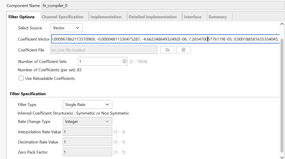Select the Filter Options tab
This screenshot has width=285, height=159.
21,17
